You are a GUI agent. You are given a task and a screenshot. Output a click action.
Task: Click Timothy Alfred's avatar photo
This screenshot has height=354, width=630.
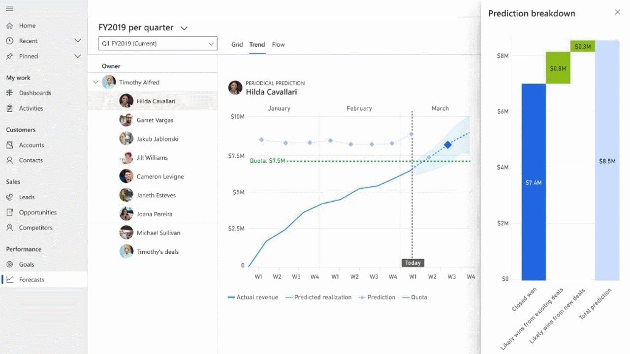pos(109,82)
